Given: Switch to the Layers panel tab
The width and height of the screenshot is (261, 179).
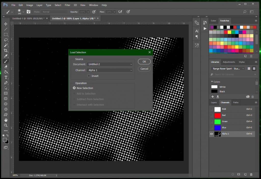Looking at the screenshot, I should click(214, 102).
